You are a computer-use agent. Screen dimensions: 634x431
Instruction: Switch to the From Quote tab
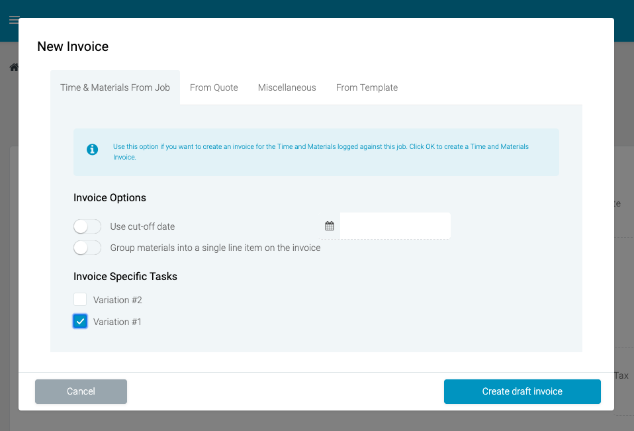pyautogui.click(x=214, y=87)
